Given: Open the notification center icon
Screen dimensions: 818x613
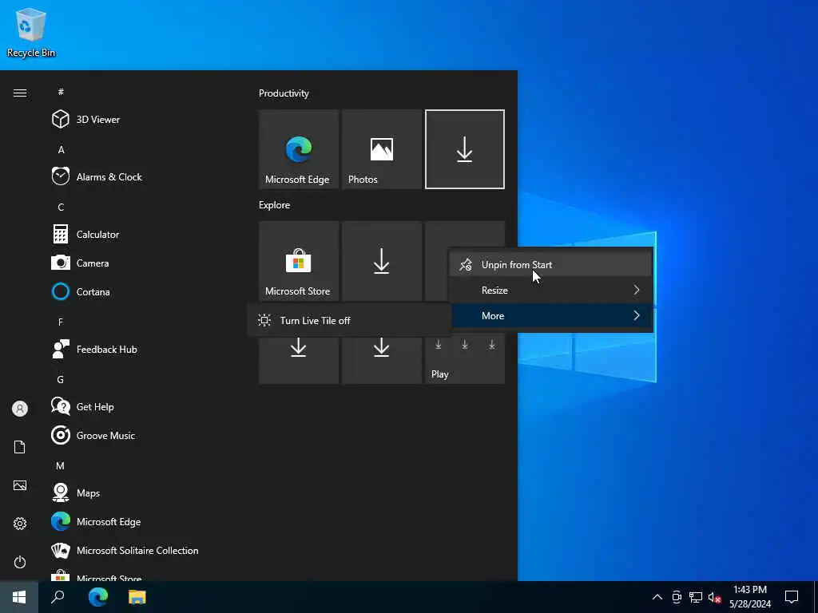Looking at the screenshot, I should (x=792, y=597).
